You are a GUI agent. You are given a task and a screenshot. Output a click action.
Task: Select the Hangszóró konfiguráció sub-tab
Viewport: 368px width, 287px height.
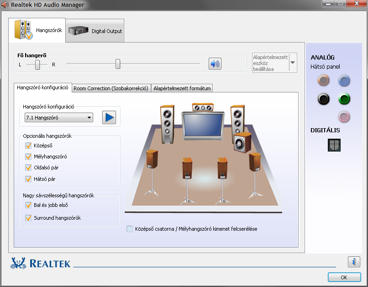click(x=43, y=87)
